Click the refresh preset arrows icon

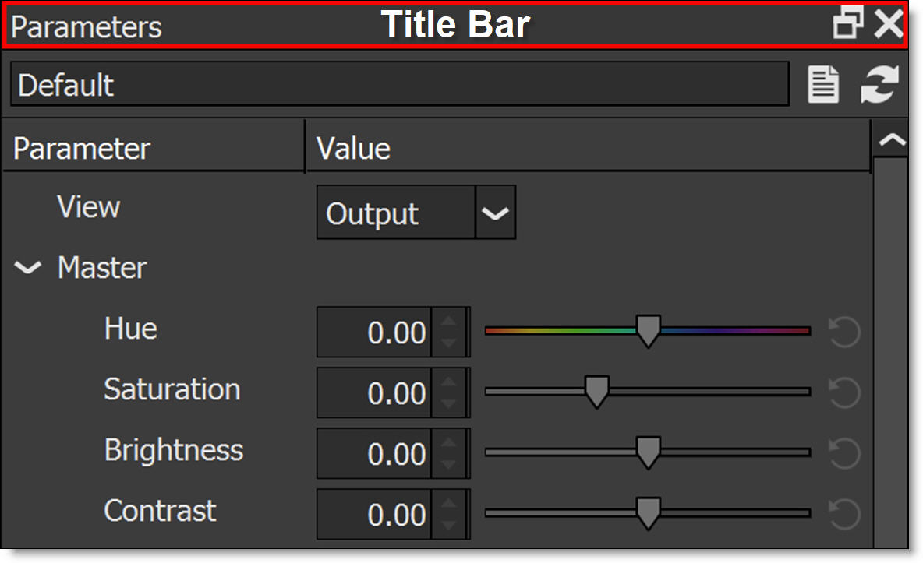879,85
